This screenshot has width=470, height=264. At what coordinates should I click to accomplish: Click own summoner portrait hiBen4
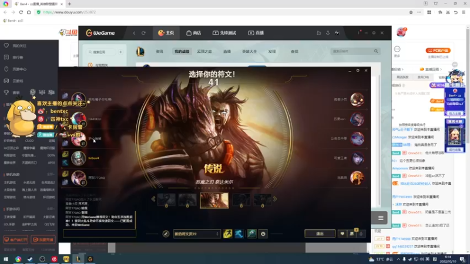click(79, 158)
